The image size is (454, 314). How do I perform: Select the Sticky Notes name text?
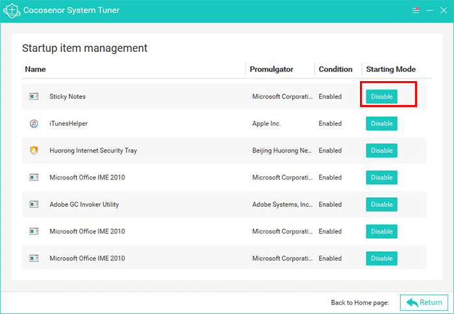(x=67, y=97)
